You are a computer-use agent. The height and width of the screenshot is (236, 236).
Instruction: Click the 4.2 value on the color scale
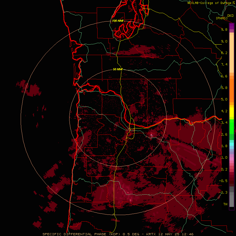click(x=224, y=111)
